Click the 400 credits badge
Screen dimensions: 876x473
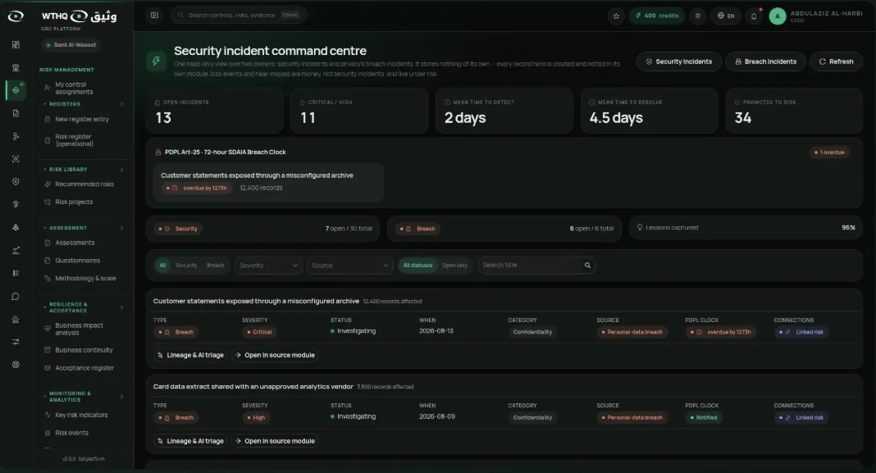[x=657, y=16]
